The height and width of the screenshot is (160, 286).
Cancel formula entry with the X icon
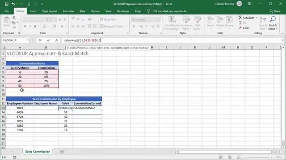(40, 40)
